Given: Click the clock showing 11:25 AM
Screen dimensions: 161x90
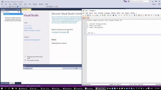Looking at the screenshot, I should tap(157, 88).
